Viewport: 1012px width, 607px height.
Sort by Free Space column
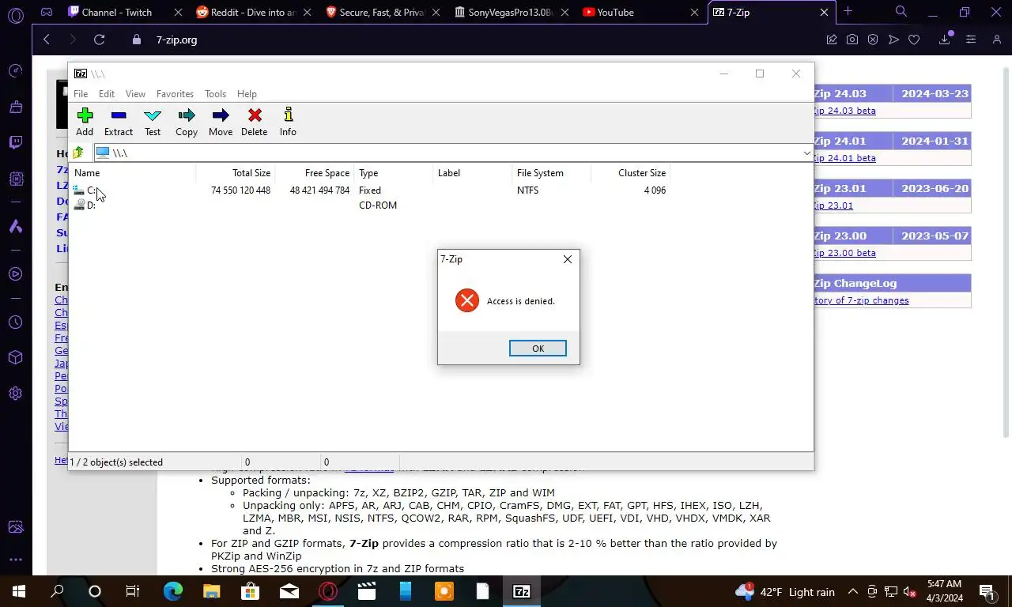314,173
